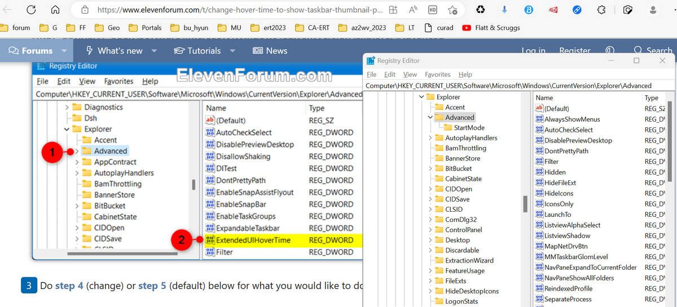677x307 pixels.
Task: Open the File menu in Registry Editor
Action: pos(372,74)
